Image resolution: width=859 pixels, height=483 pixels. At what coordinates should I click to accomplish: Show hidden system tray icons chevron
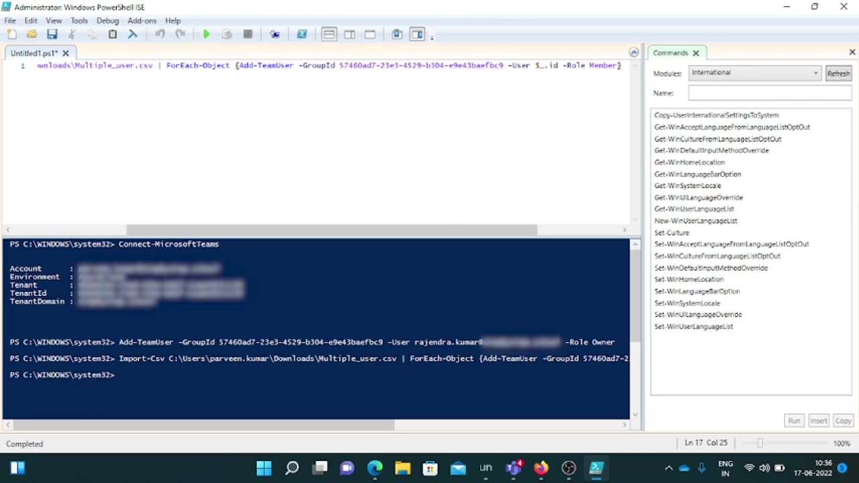[x=668, y=468]
